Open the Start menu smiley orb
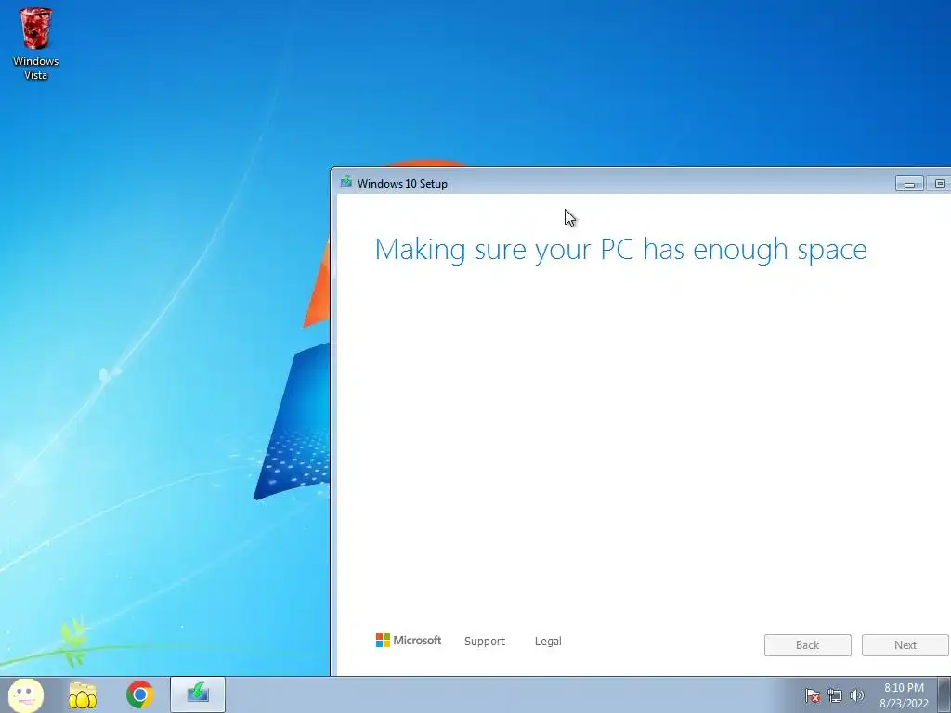Viewport: 951px width, 713px height. tap(26, 694)
